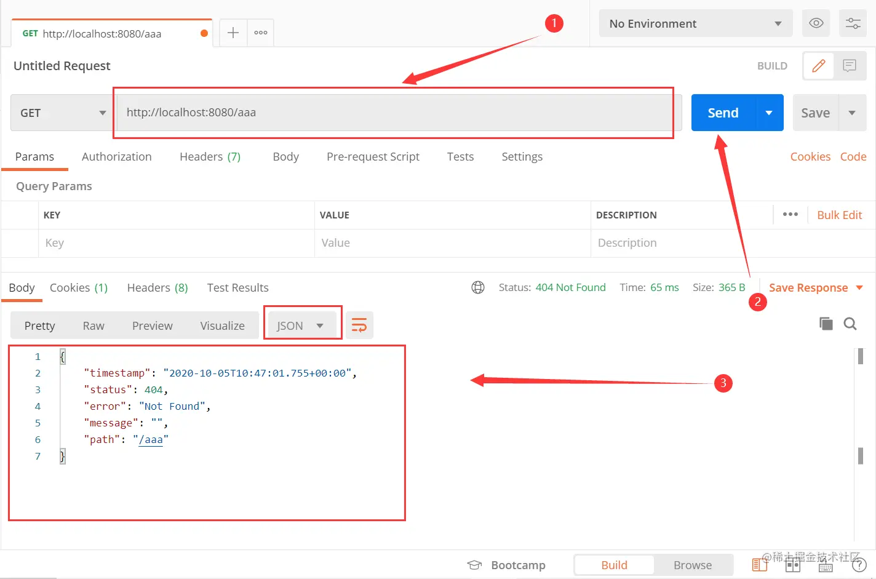Open manage environments settings icon
Screen dimensions: 876x579
[x=853, y=23]
